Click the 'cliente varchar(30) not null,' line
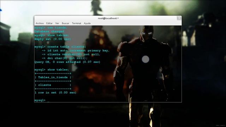 tap(71, 54)
